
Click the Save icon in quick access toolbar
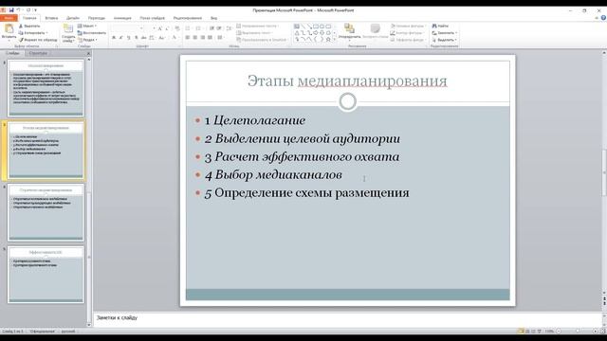click(11, 10)
